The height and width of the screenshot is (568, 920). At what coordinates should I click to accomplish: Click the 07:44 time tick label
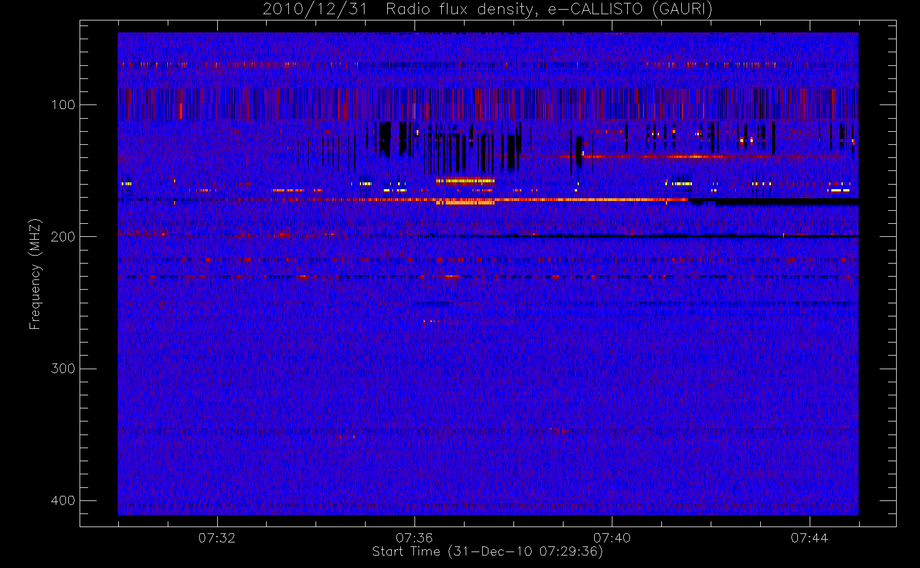click(810, 538)
